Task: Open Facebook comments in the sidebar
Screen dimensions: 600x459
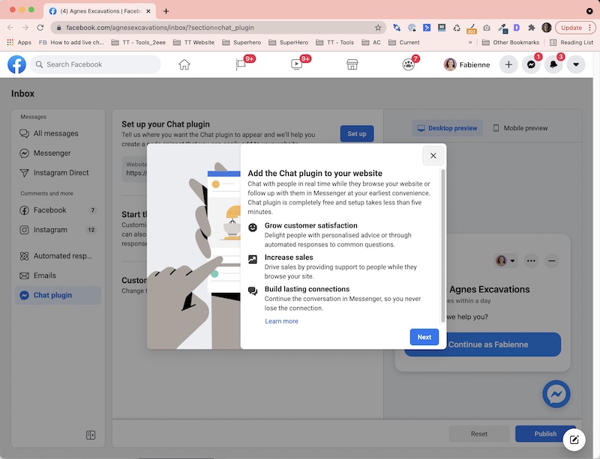Action: click(58, 210)
